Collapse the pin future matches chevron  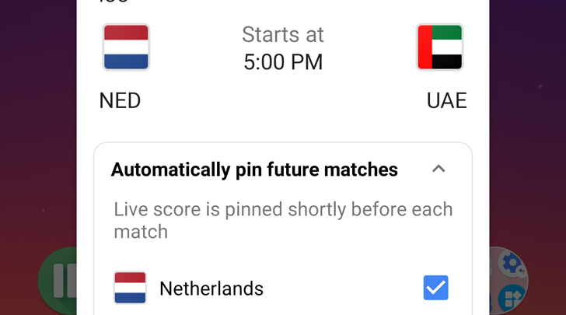coord(438,169)
